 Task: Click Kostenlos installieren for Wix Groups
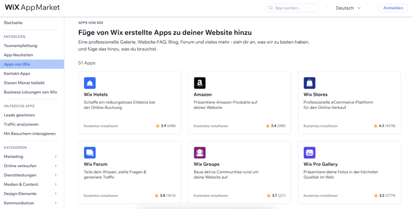(x=211, y=196)
